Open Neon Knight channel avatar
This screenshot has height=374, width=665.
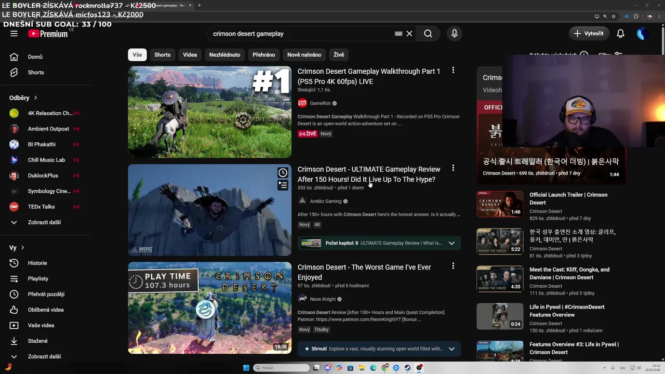point(302,299)
